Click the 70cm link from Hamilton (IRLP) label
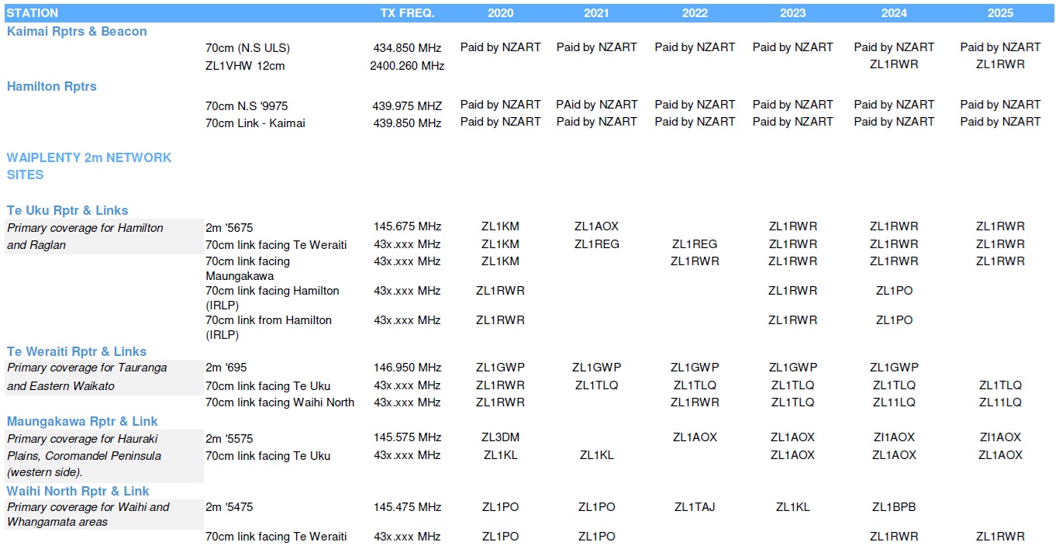 click(268, 327)
